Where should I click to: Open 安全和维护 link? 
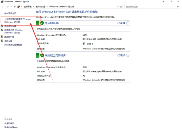(x=9, y=123)
